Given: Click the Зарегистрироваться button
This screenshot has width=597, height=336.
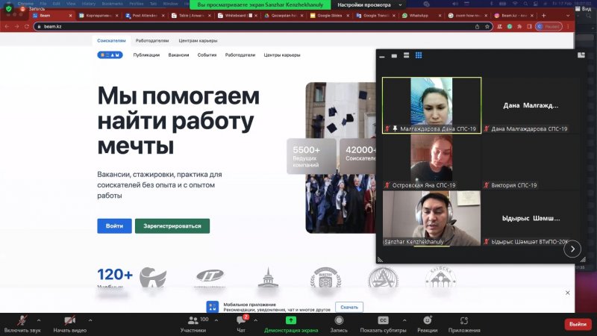Looking at the screenshot, I should [172, 226].
